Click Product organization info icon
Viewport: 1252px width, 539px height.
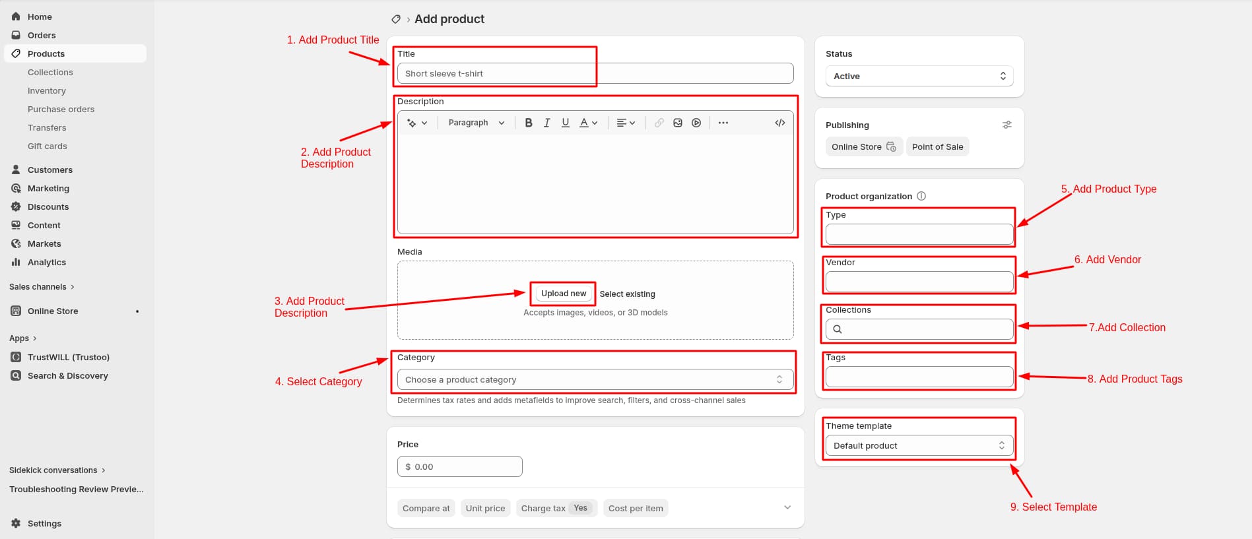coord(921,196)
